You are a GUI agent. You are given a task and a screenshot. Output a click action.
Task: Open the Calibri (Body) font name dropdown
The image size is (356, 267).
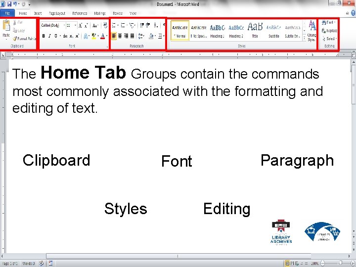click(x=64, y=25)
